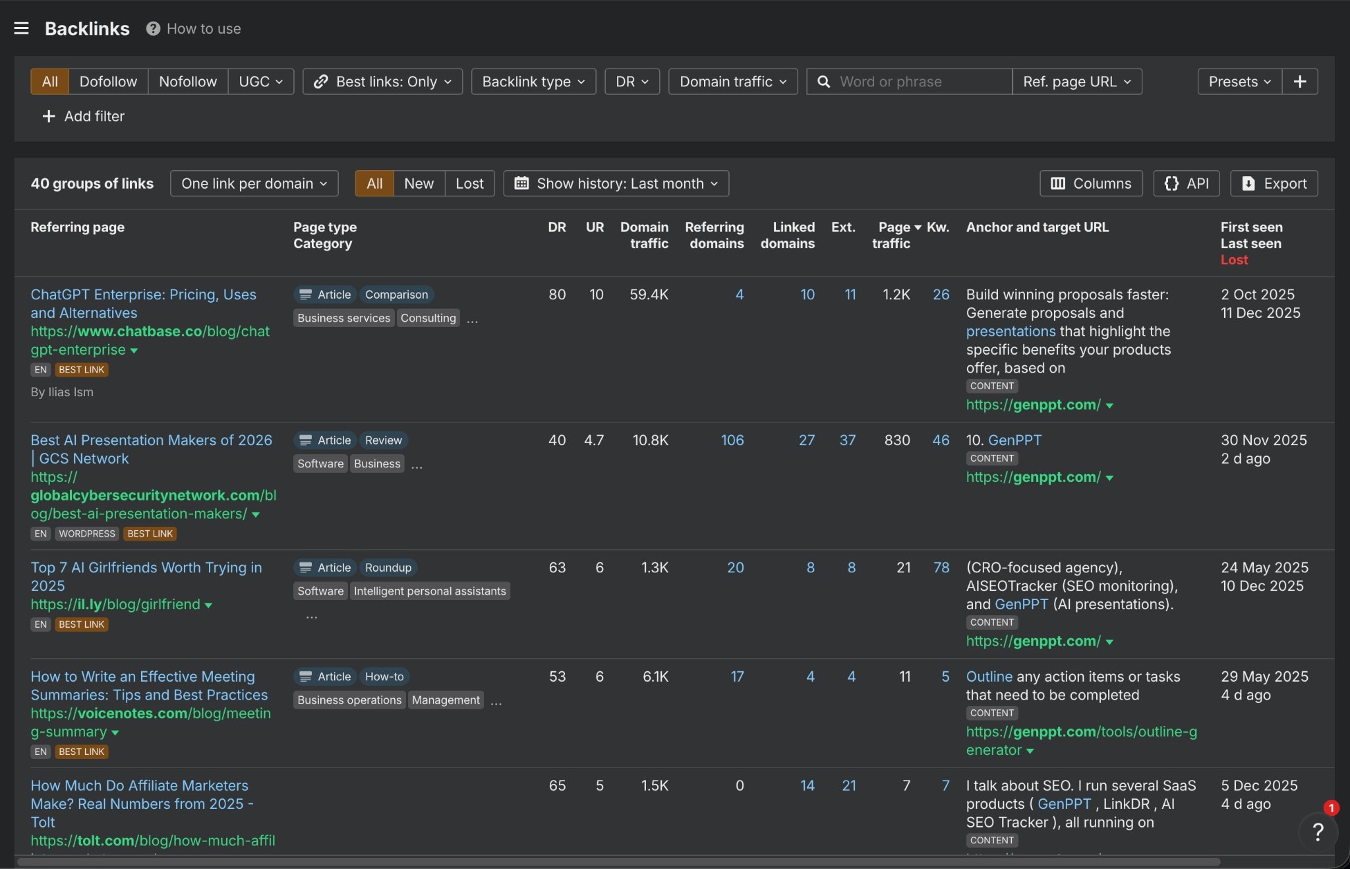Open the ChatGPT Enterprise referring page link
The height and width of the screenshot is (869, 1350).
(x=143, y=303)
